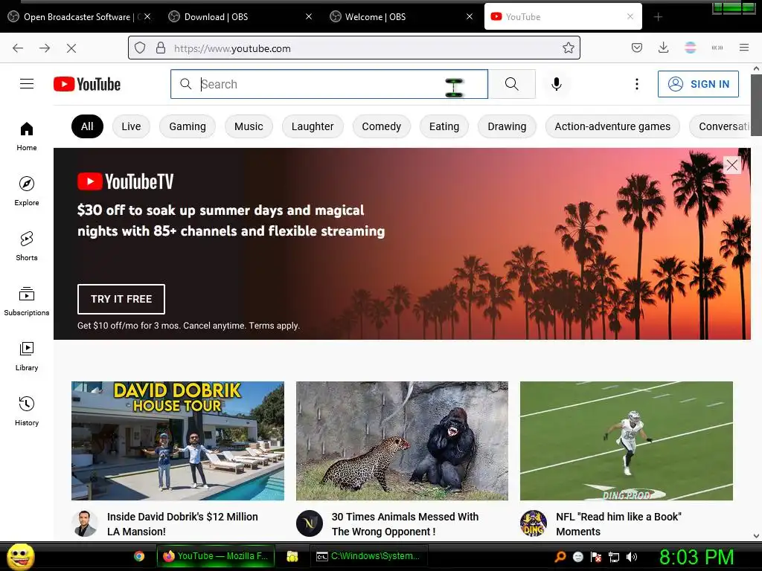This screenshot has height=571, width=762.
Task: Open YouTube settings three-dot menu
Action: tap(637, 84)
